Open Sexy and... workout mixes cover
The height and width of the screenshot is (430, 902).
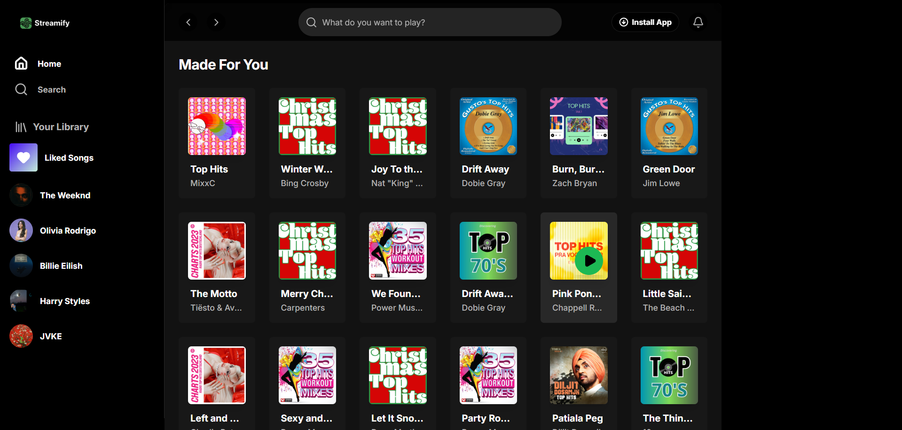pos(307,375)
